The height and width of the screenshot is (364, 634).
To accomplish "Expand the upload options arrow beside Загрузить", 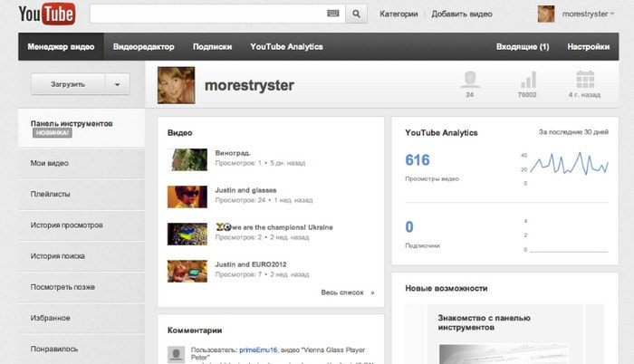I will click(117, 84).
